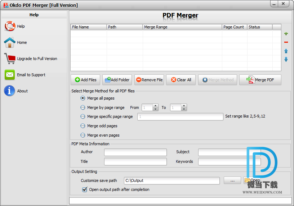Click Upgrade to Full Version text
The height and width of the screenshot is (206, 294).
37,59
